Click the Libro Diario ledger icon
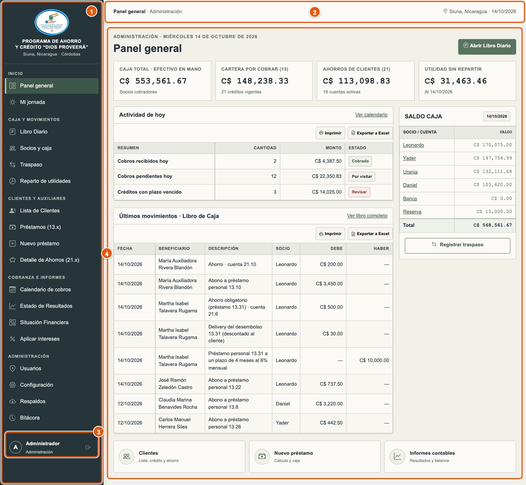Viewport: 526px width, 485px height. click(x=12, y=132)
